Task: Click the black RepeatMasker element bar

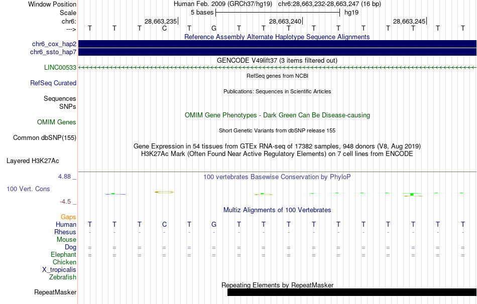Action: point(352,292)
